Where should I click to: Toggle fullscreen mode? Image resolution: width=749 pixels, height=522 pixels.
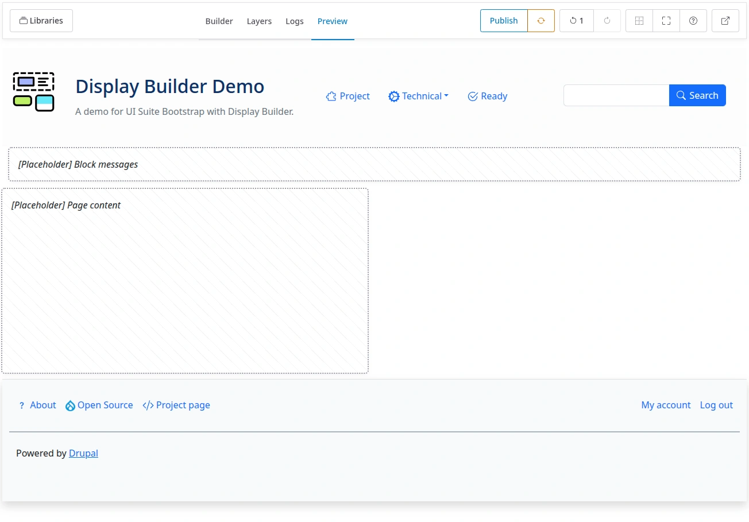(666, 21)
